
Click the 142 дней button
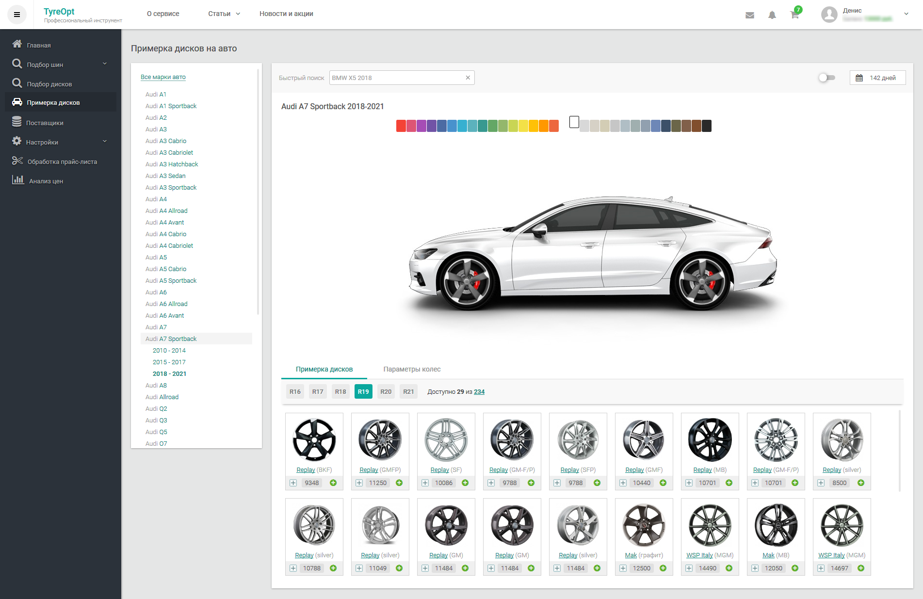click(877, 78)
